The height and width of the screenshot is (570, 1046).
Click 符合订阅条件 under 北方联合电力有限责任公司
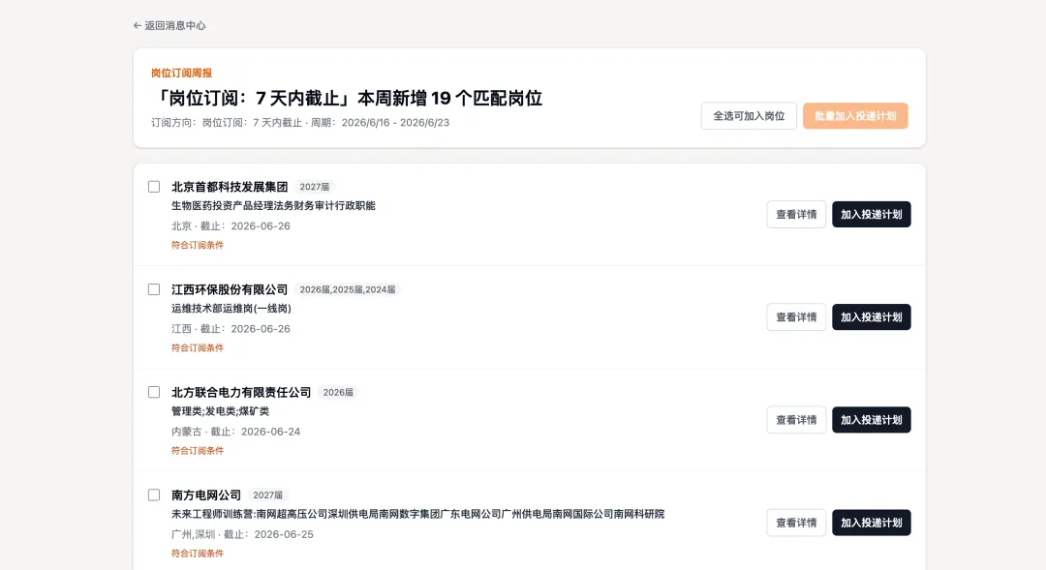[x=198, y=451]
